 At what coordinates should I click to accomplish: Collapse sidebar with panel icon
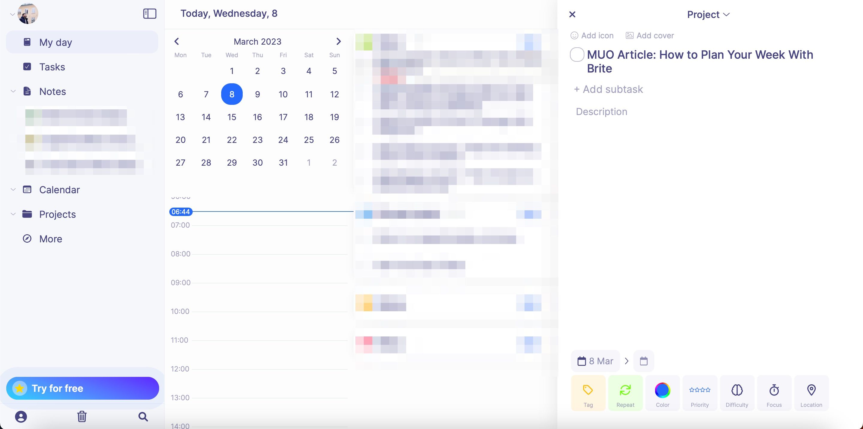(x=150, y=14)
